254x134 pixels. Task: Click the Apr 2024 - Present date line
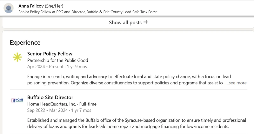click(57, 67)
